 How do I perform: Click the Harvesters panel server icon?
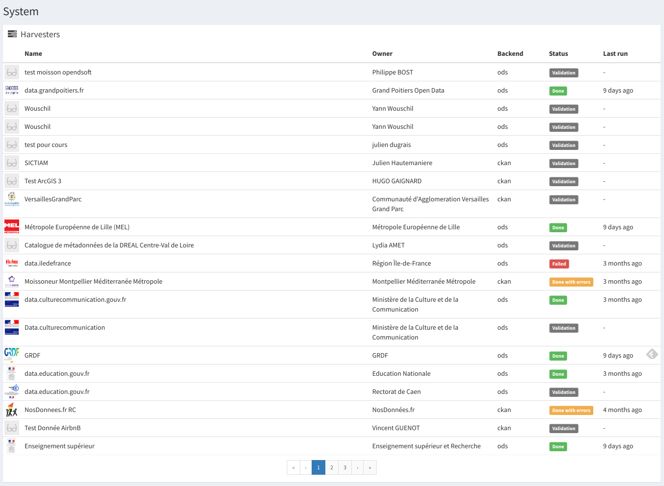pos(12,34)
